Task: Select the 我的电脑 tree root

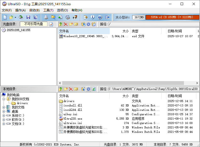Action: pyautogui.click(x=13, y=95)
